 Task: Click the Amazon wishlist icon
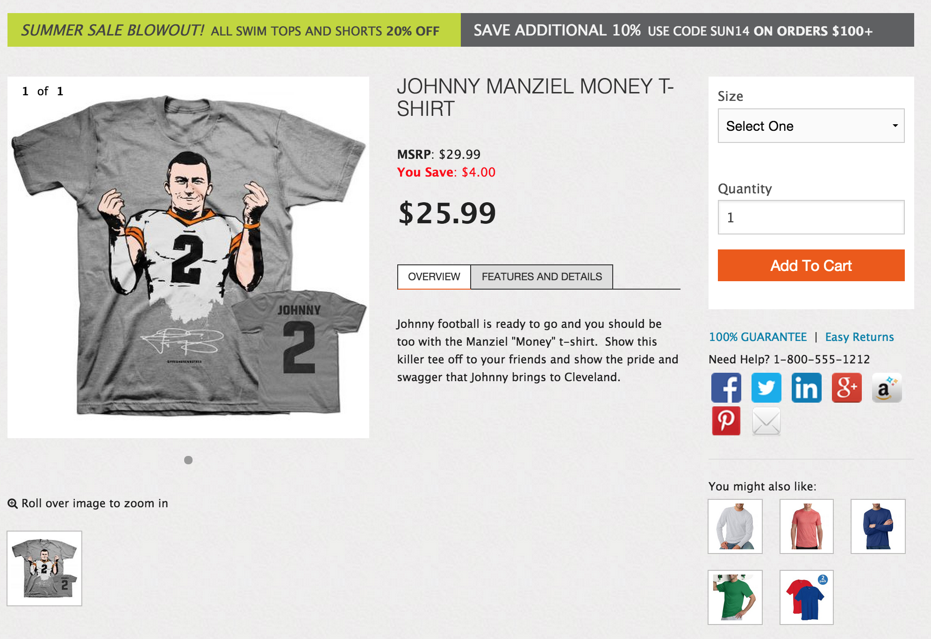click(887, 388)
